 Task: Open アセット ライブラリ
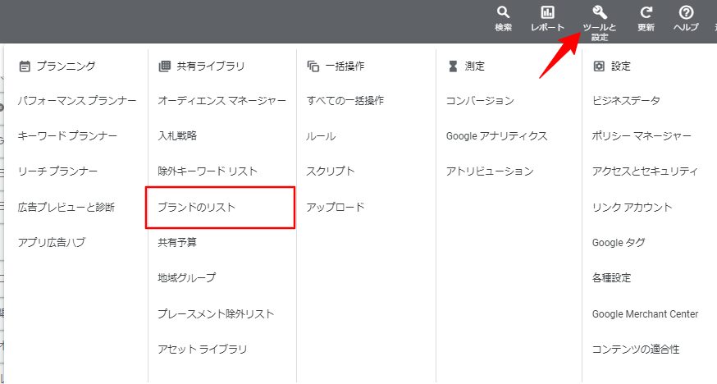coord(202,350)
